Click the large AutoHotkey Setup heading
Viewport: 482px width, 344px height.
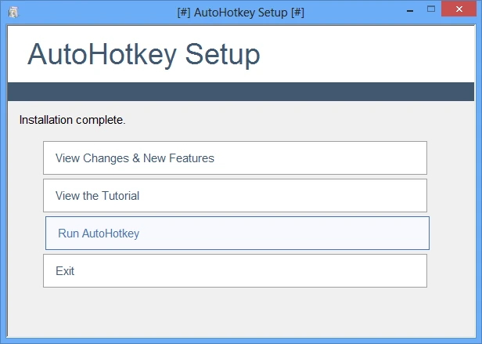coord(144,55)
